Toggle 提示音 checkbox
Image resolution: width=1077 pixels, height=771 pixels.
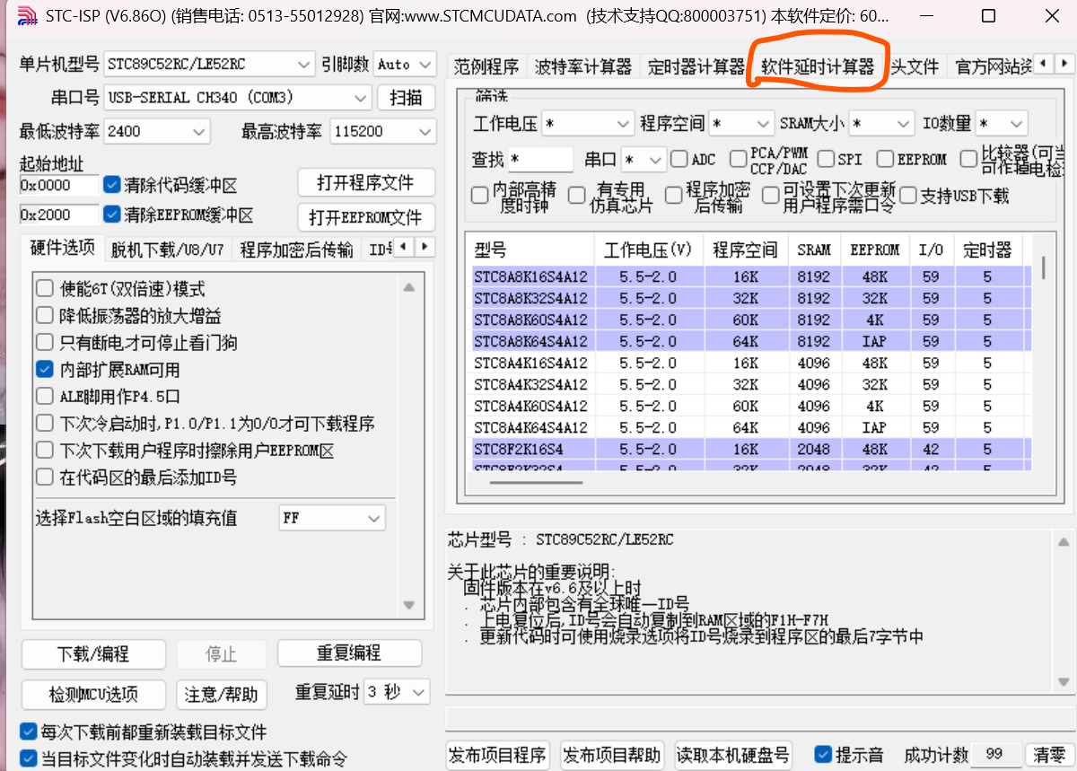click(x=822, y=754)
